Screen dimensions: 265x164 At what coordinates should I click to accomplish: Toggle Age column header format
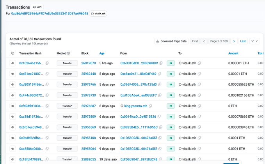click(x=102, y=53)
